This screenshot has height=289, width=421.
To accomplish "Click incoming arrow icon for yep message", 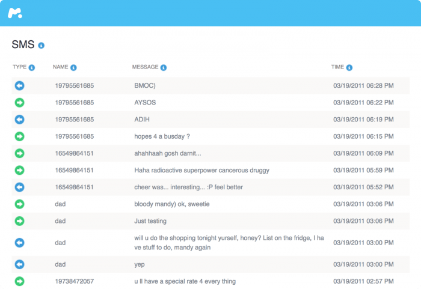I will tap(20, 264).
